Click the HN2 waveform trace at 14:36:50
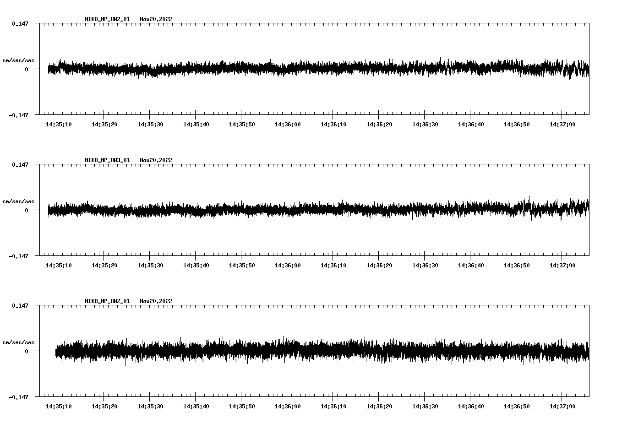Viewport: 622px width, 423px height. (x=516, y=66)
